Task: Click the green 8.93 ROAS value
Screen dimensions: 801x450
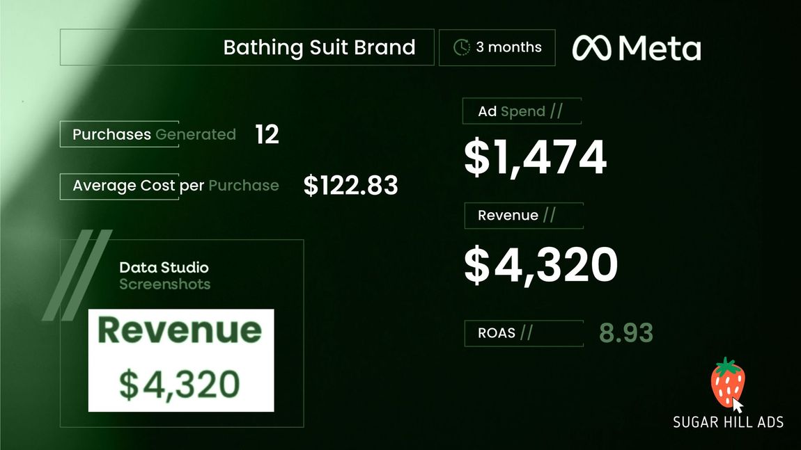Action: tap(625, 332)
